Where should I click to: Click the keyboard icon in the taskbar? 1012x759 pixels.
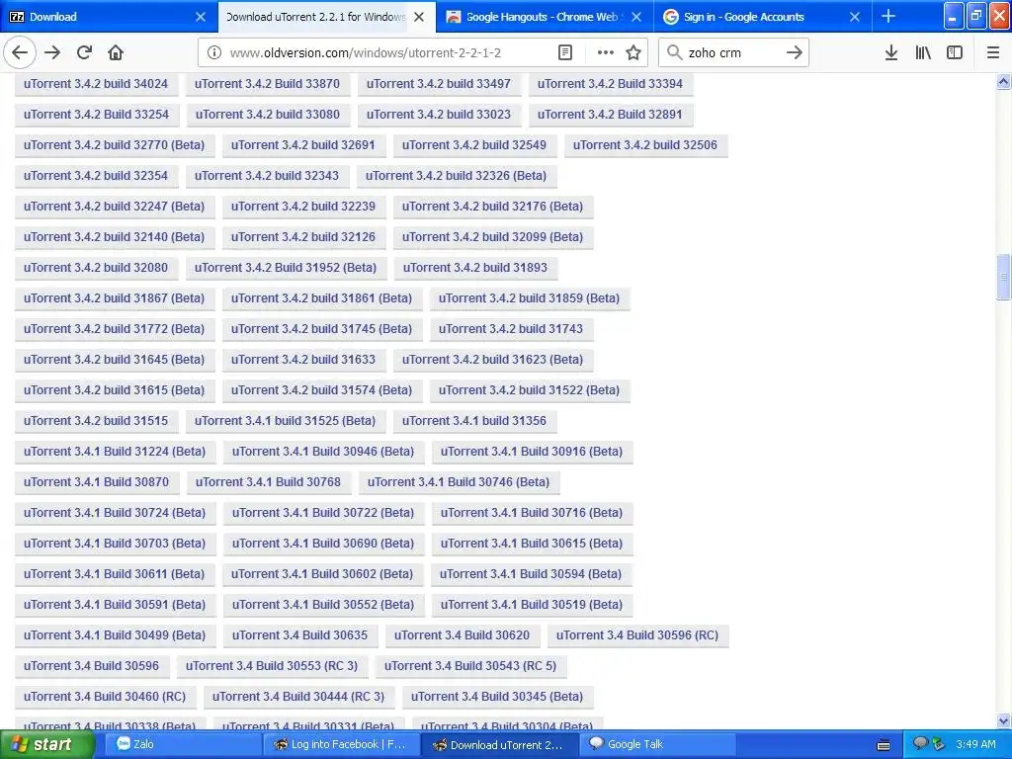[x=883, y=745]
